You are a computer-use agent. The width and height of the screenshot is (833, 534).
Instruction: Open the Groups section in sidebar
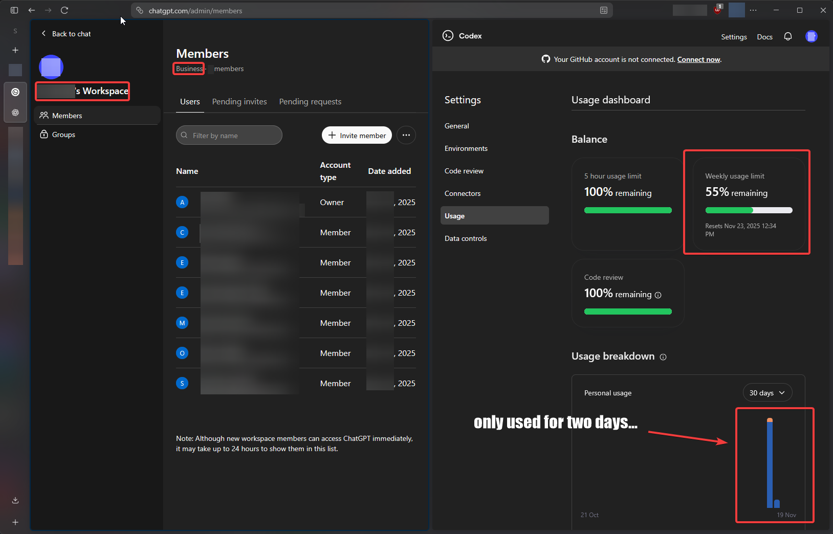click(63, 135)
